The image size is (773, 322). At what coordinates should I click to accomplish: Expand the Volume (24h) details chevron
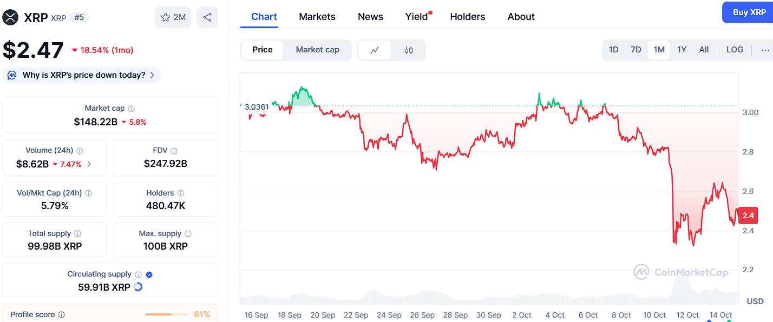tap(89, 164)
